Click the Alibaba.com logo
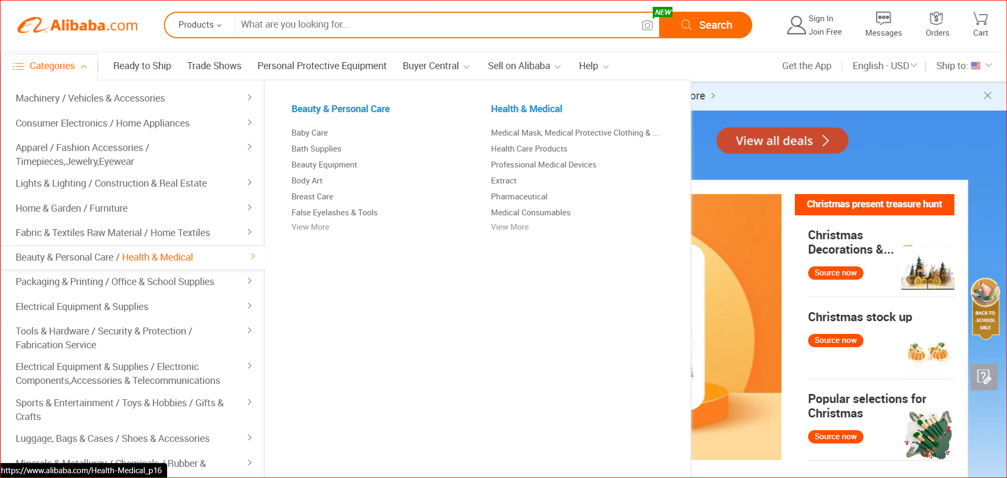The image size is (1007, 478). point(78,25)
